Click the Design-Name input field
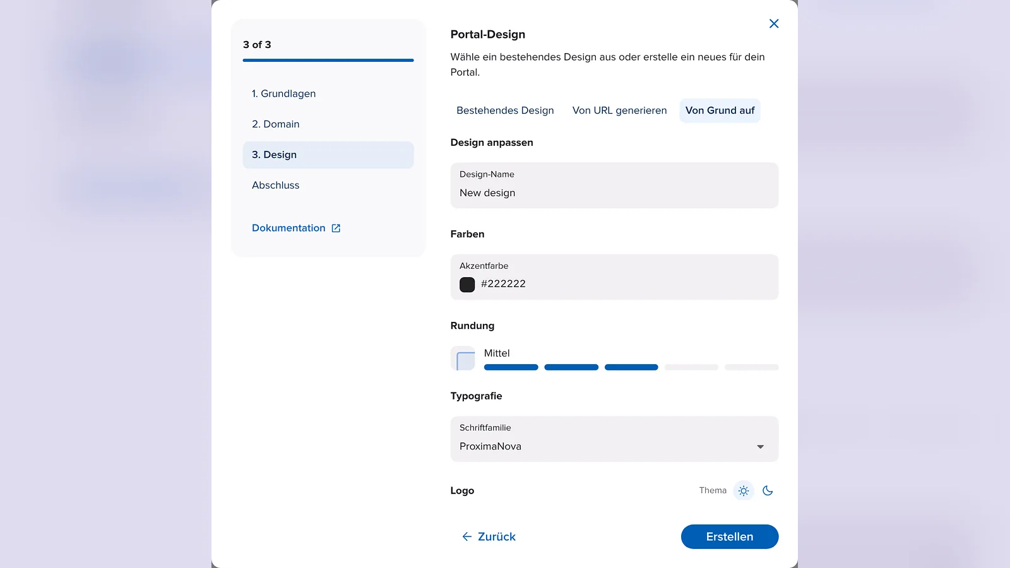 click(x=614, y=186)
